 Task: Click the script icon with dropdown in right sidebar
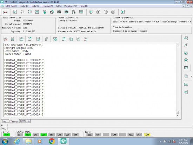pyautogui.click(x=186, y=76)
